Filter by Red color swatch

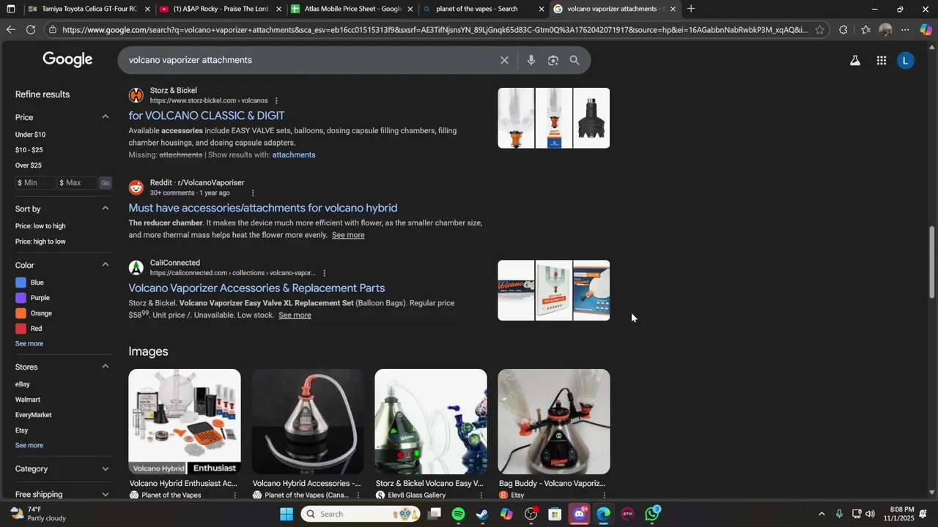21,329
